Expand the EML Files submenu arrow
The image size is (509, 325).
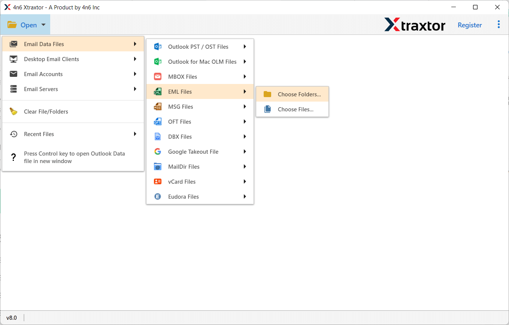[245, 91]
